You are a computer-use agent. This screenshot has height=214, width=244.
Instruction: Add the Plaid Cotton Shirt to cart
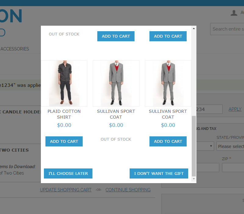[x=64, y=141]
